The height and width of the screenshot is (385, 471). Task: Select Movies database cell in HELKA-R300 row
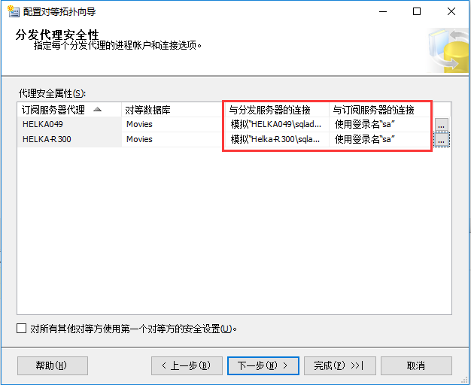point(173,139)
